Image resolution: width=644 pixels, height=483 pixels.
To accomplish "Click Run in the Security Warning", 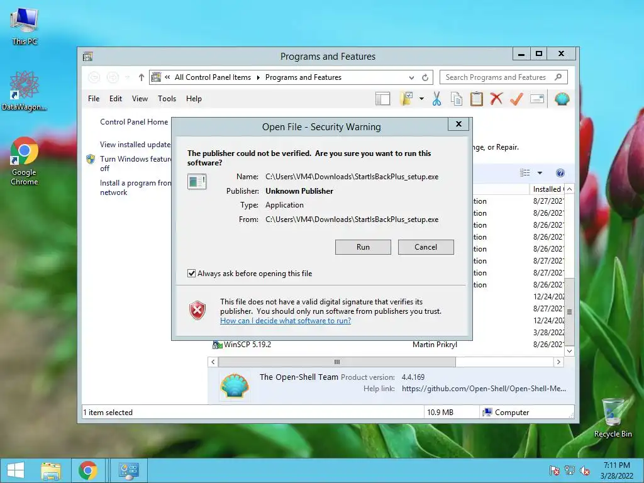I will coord(363,247).
